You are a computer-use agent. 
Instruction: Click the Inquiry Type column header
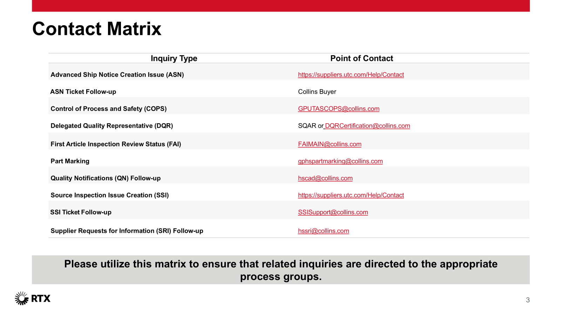[x=174, y=58]
